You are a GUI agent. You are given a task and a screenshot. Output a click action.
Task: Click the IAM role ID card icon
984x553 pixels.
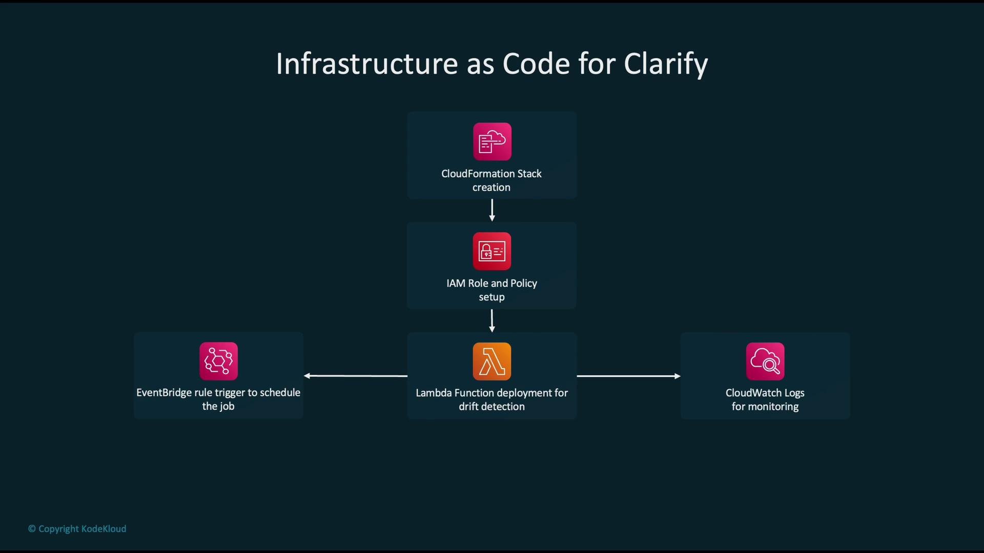point(492,251)
